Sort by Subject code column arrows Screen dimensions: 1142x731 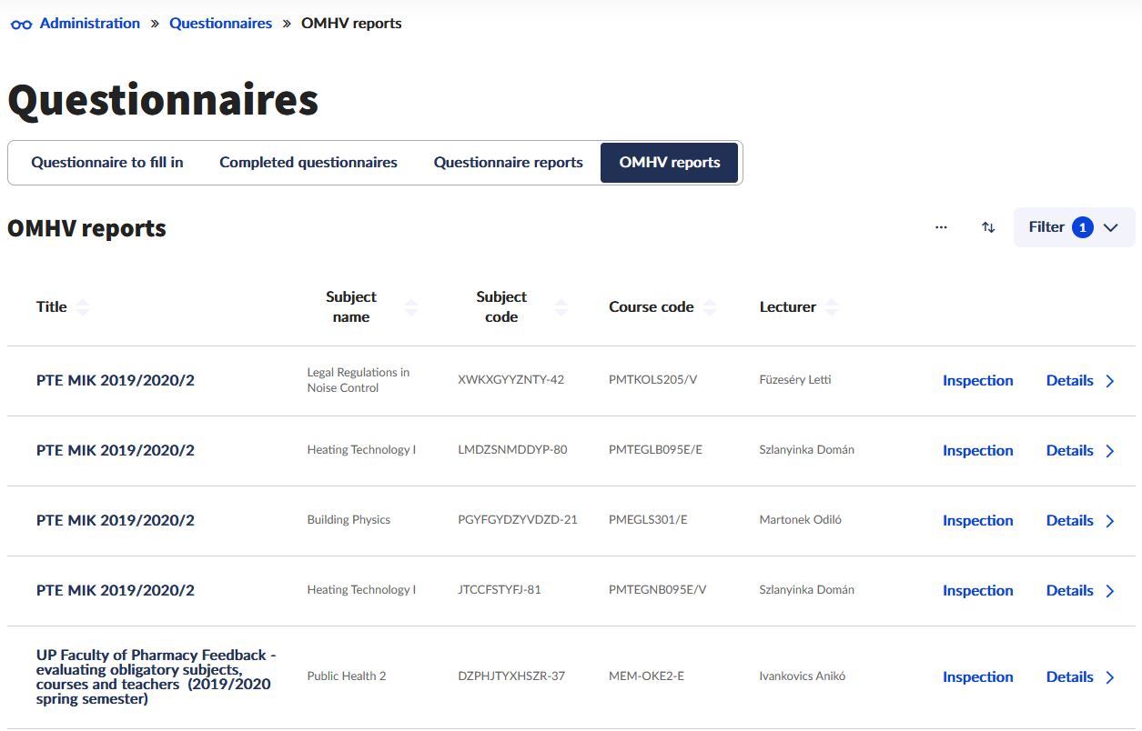point(561,307)
